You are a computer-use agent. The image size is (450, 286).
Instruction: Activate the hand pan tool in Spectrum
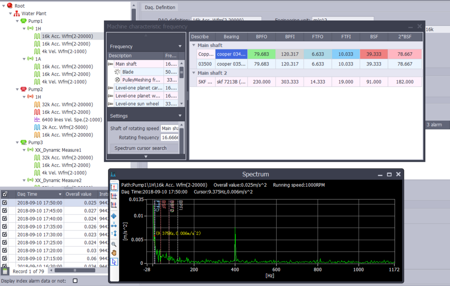click(114, 253)
